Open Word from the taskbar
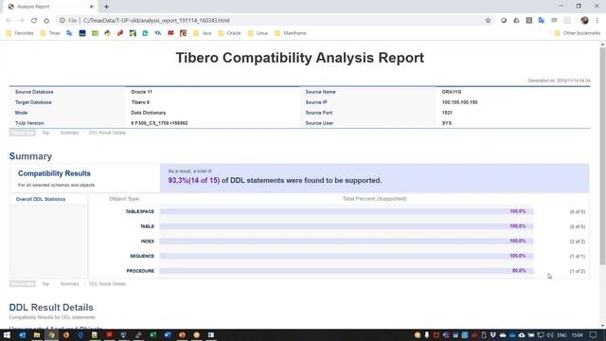The height and width of the screenshot is (341, 606). (x=168, y=335)
